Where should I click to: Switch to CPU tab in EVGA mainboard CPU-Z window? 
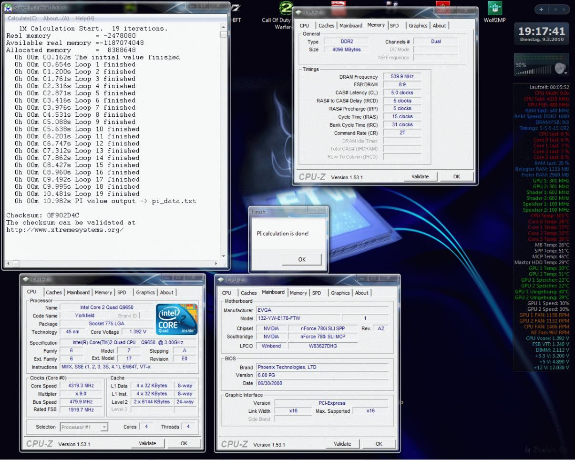[x=226, y=293]
